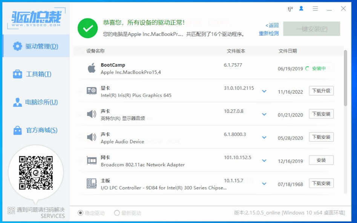Click the spinning 安装中 progress icon
The width and height of the screenshot is (357, 223).
(307, 68)
